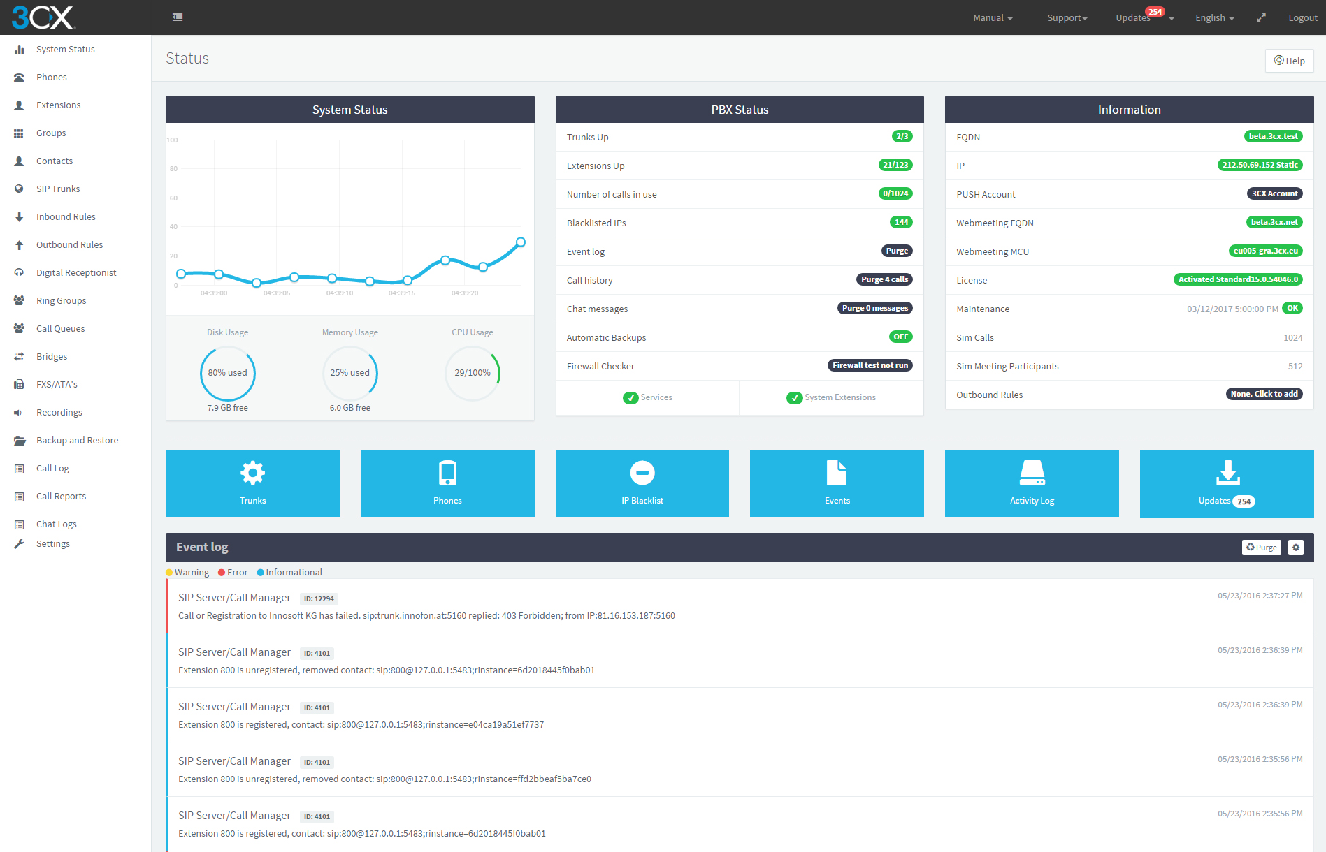Toggle the Warning filter in Event log
This screenshot has width=1326, height=852.
coord(187,572)
